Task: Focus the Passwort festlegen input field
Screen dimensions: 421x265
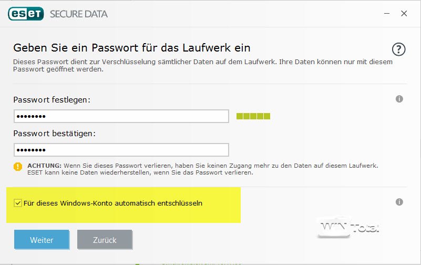Action: (121, 116)
